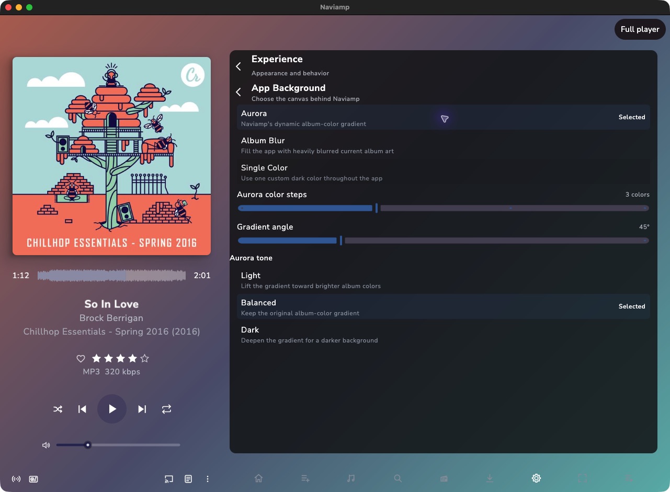Open the music library note icon
This screenshot has height=492, width=670.
pos(351,478)
